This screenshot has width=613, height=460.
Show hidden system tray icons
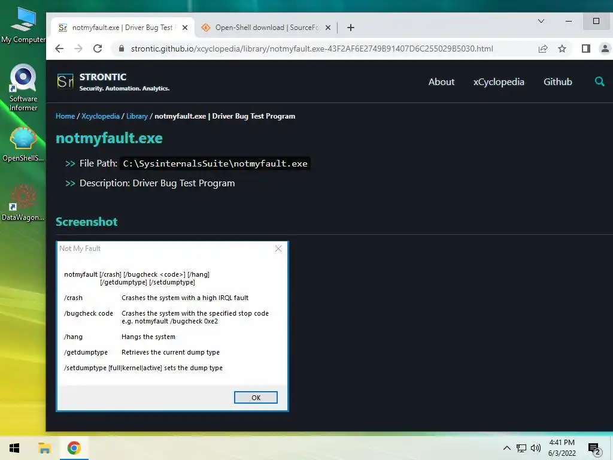click(506, 448)
